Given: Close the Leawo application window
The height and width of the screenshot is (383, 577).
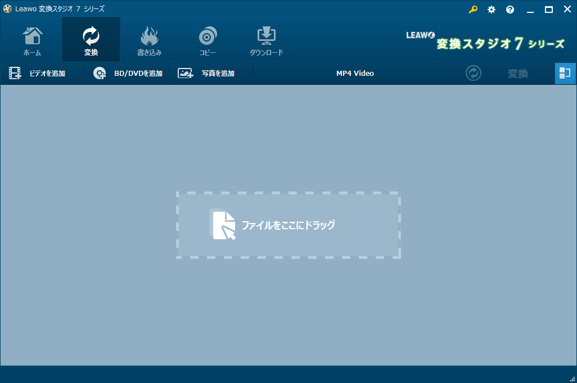Looking at the screenshot, I should pyautogui.click(x=567, y=10).
